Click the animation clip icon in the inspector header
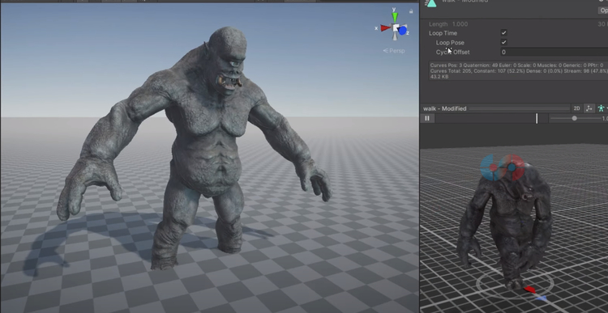Screen dimensions: 608x313 [x=430, y=3]
